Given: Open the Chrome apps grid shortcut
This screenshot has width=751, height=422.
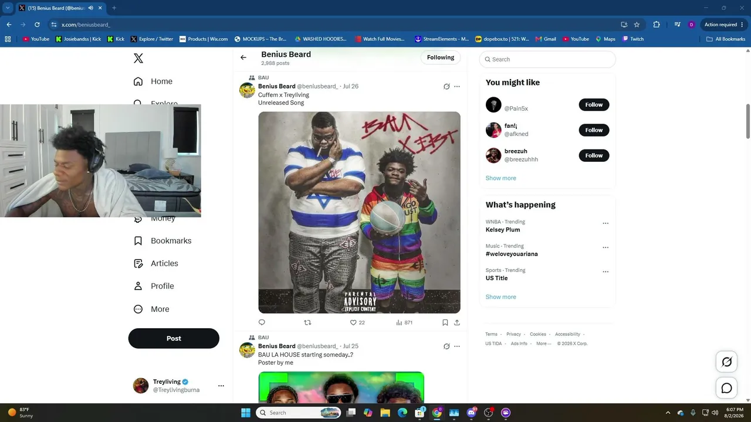Looking at the screenshot, I should [x=8, y=39].
